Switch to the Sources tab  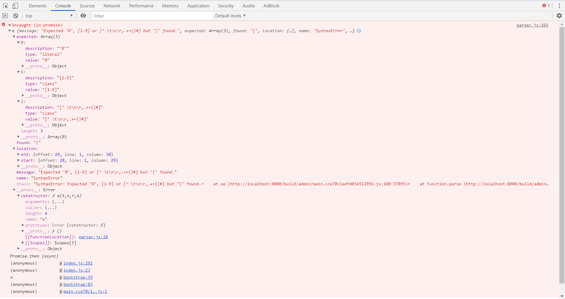(87, 6)
